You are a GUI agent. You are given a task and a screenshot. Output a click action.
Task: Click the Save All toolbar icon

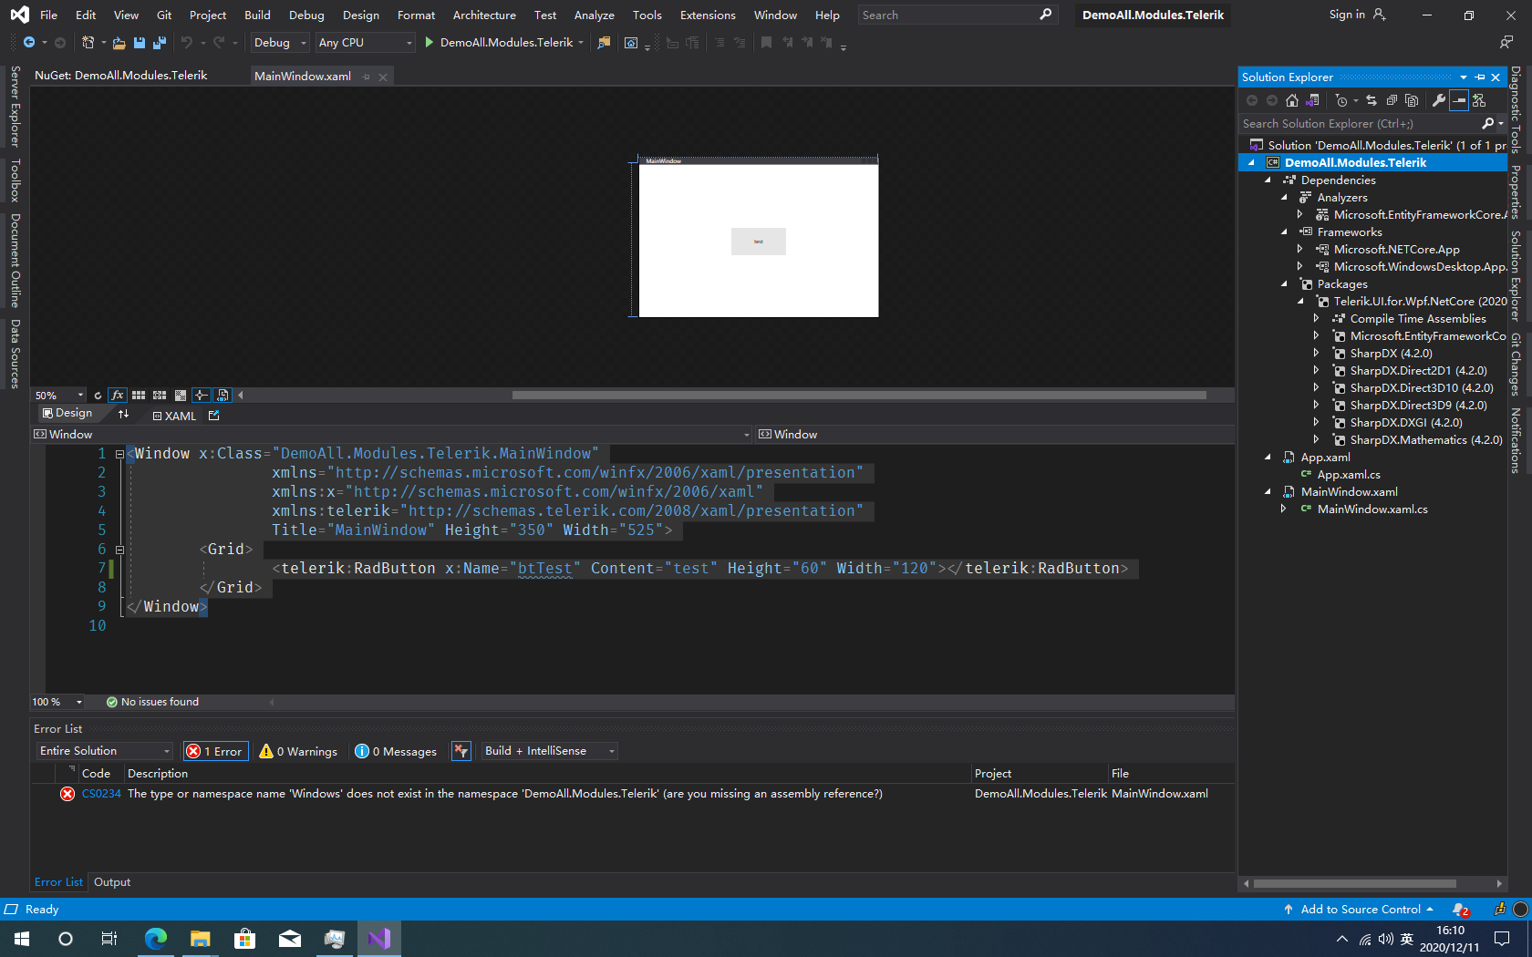[160, 43]
